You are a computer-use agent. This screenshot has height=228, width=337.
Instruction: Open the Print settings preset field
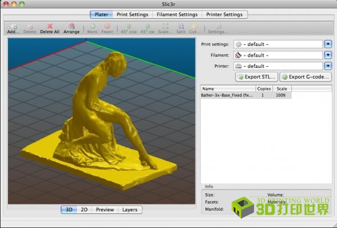click(x=278, y=44)
